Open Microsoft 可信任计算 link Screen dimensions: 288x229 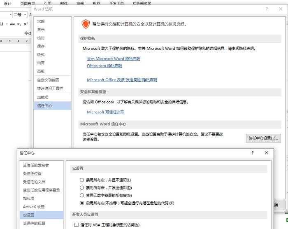[105, 112]
